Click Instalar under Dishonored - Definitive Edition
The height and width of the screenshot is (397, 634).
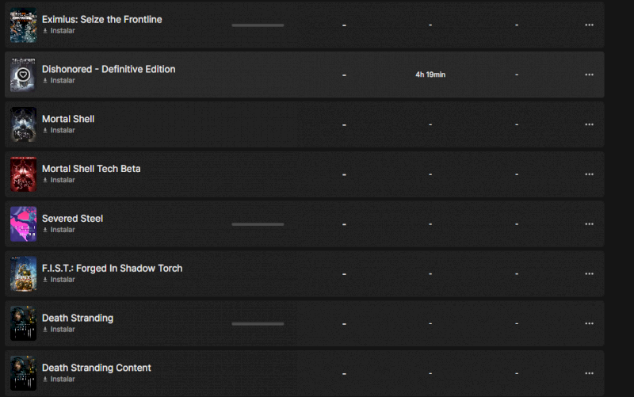(59, 81)
